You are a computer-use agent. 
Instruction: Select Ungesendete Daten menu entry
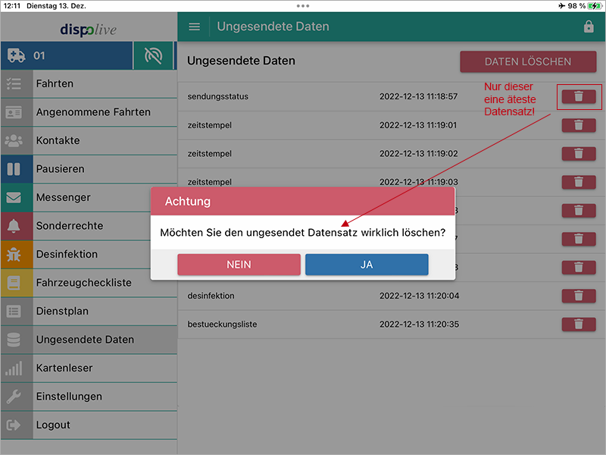89,340
